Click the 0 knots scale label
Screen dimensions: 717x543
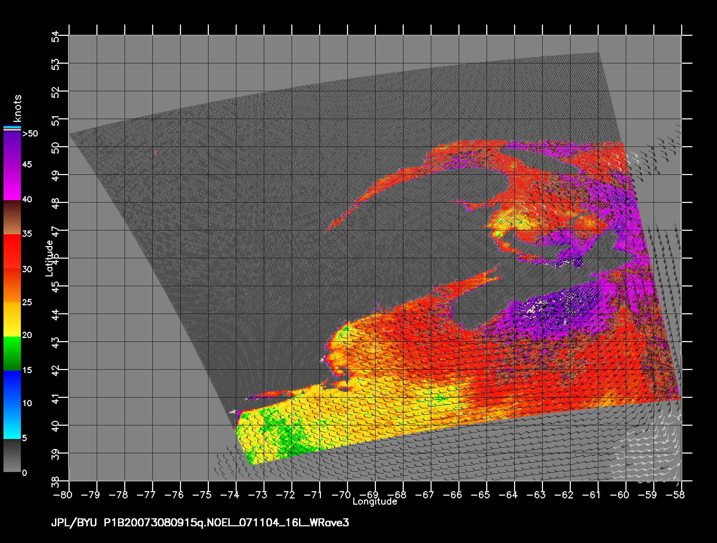point(24,473)
